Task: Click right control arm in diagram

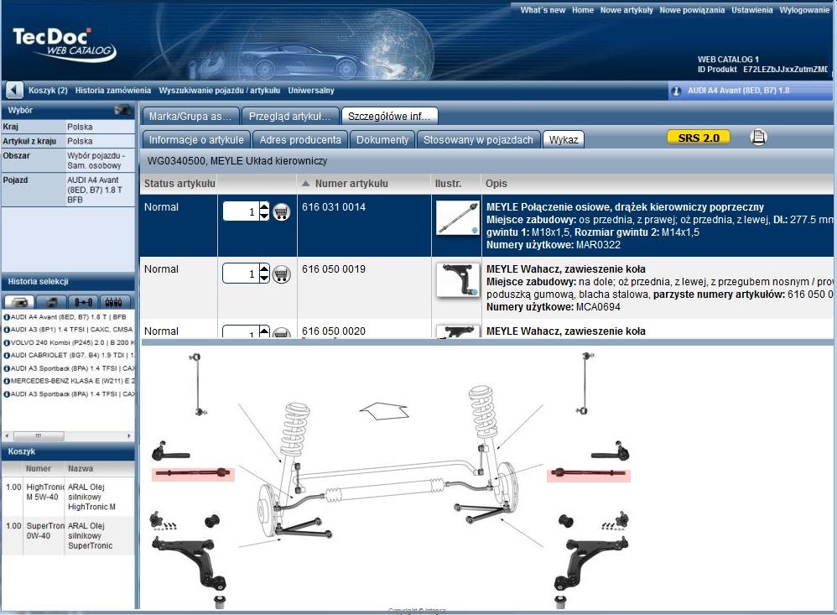Action: pyautogui.click(x=591, y=565)
